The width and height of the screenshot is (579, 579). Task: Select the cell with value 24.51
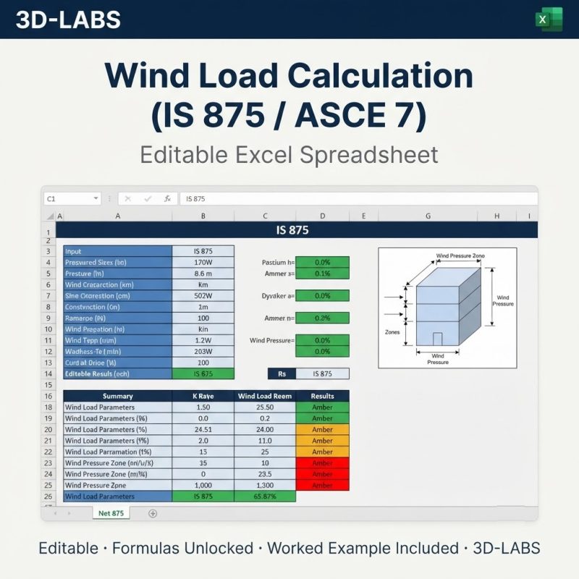[x=203, y=429]
